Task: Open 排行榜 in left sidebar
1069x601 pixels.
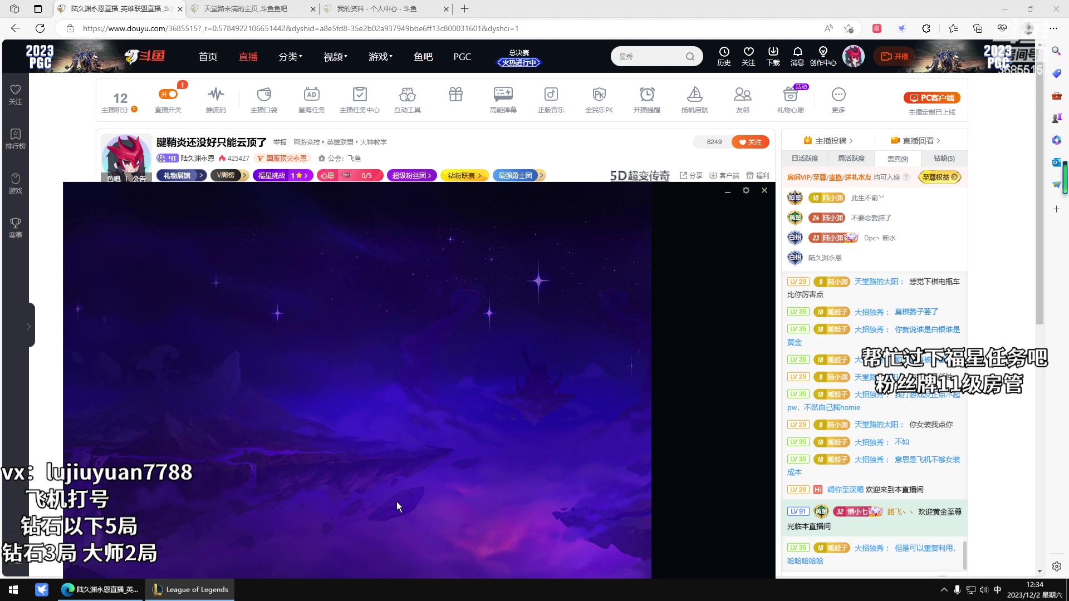Action: pyautogui.click(x=16, y=139)
